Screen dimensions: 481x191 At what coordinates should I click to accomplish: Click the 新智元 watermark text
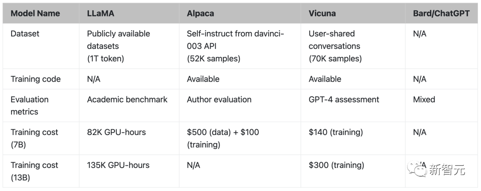447,170
